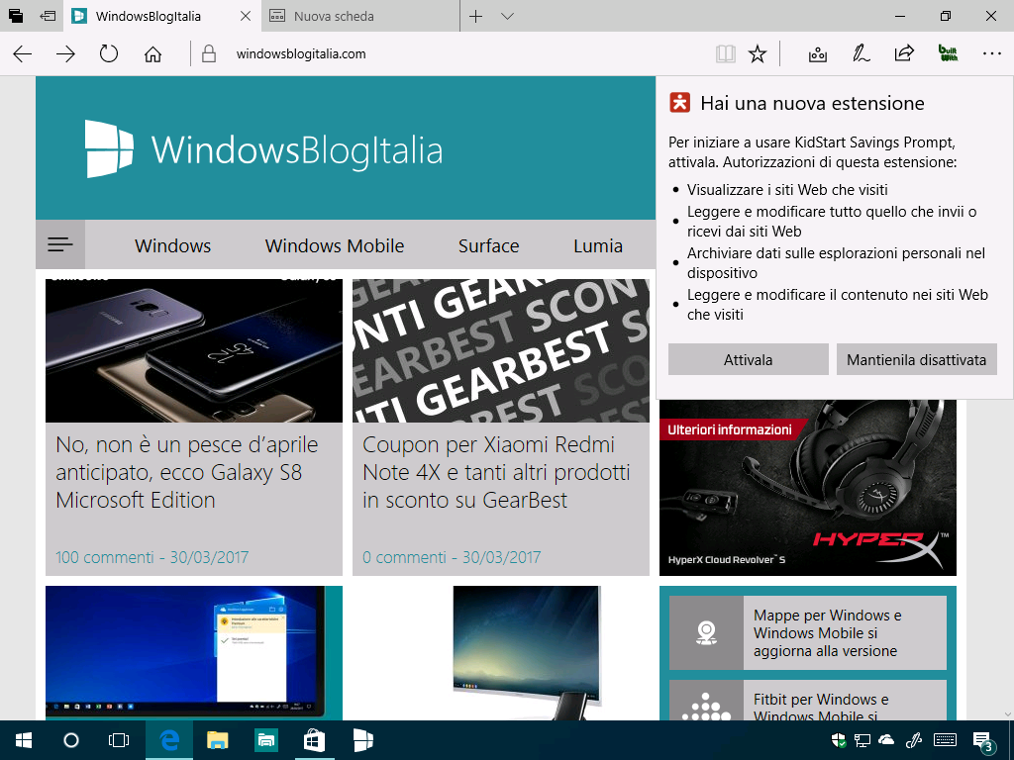The width and height of the screenshot is (1014, 760).
Task: Open the Galaxy S8 phone thumbnail
Action: pyautogui.click(x=194, y=351)
